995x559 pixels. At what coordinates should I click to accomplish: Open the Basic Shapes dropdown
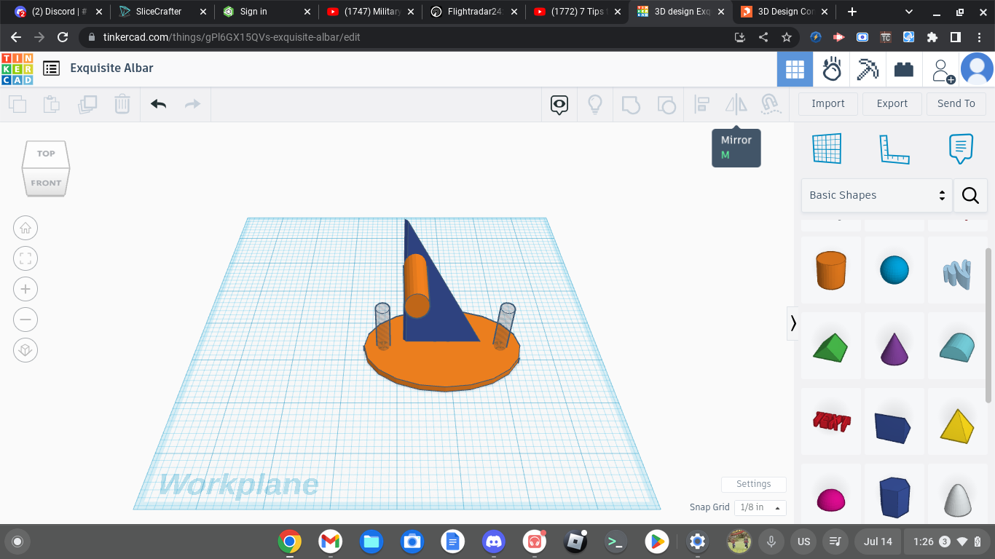point(876,195)
